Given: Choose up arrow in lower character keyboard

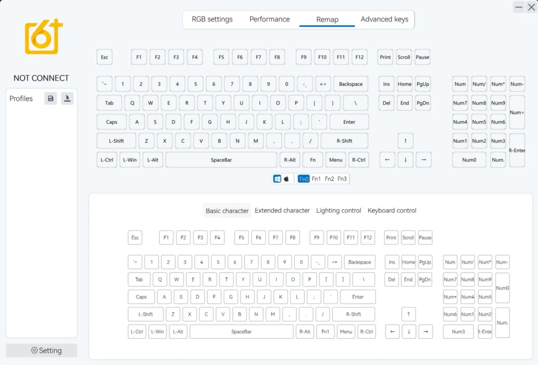Looking at the screenshot, I should (x=408, y=314).
